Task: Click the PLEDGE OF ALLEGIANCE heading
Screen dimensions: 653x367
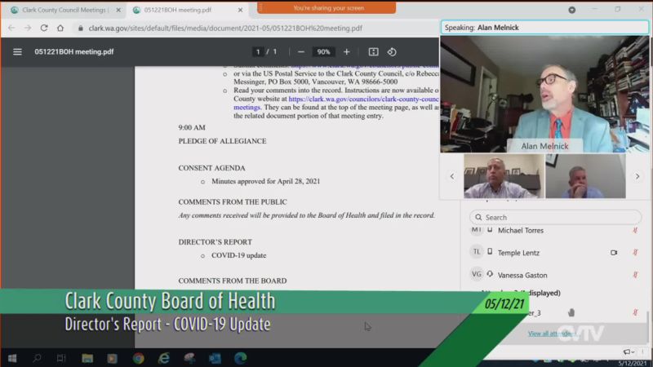Action: [222, 141]
